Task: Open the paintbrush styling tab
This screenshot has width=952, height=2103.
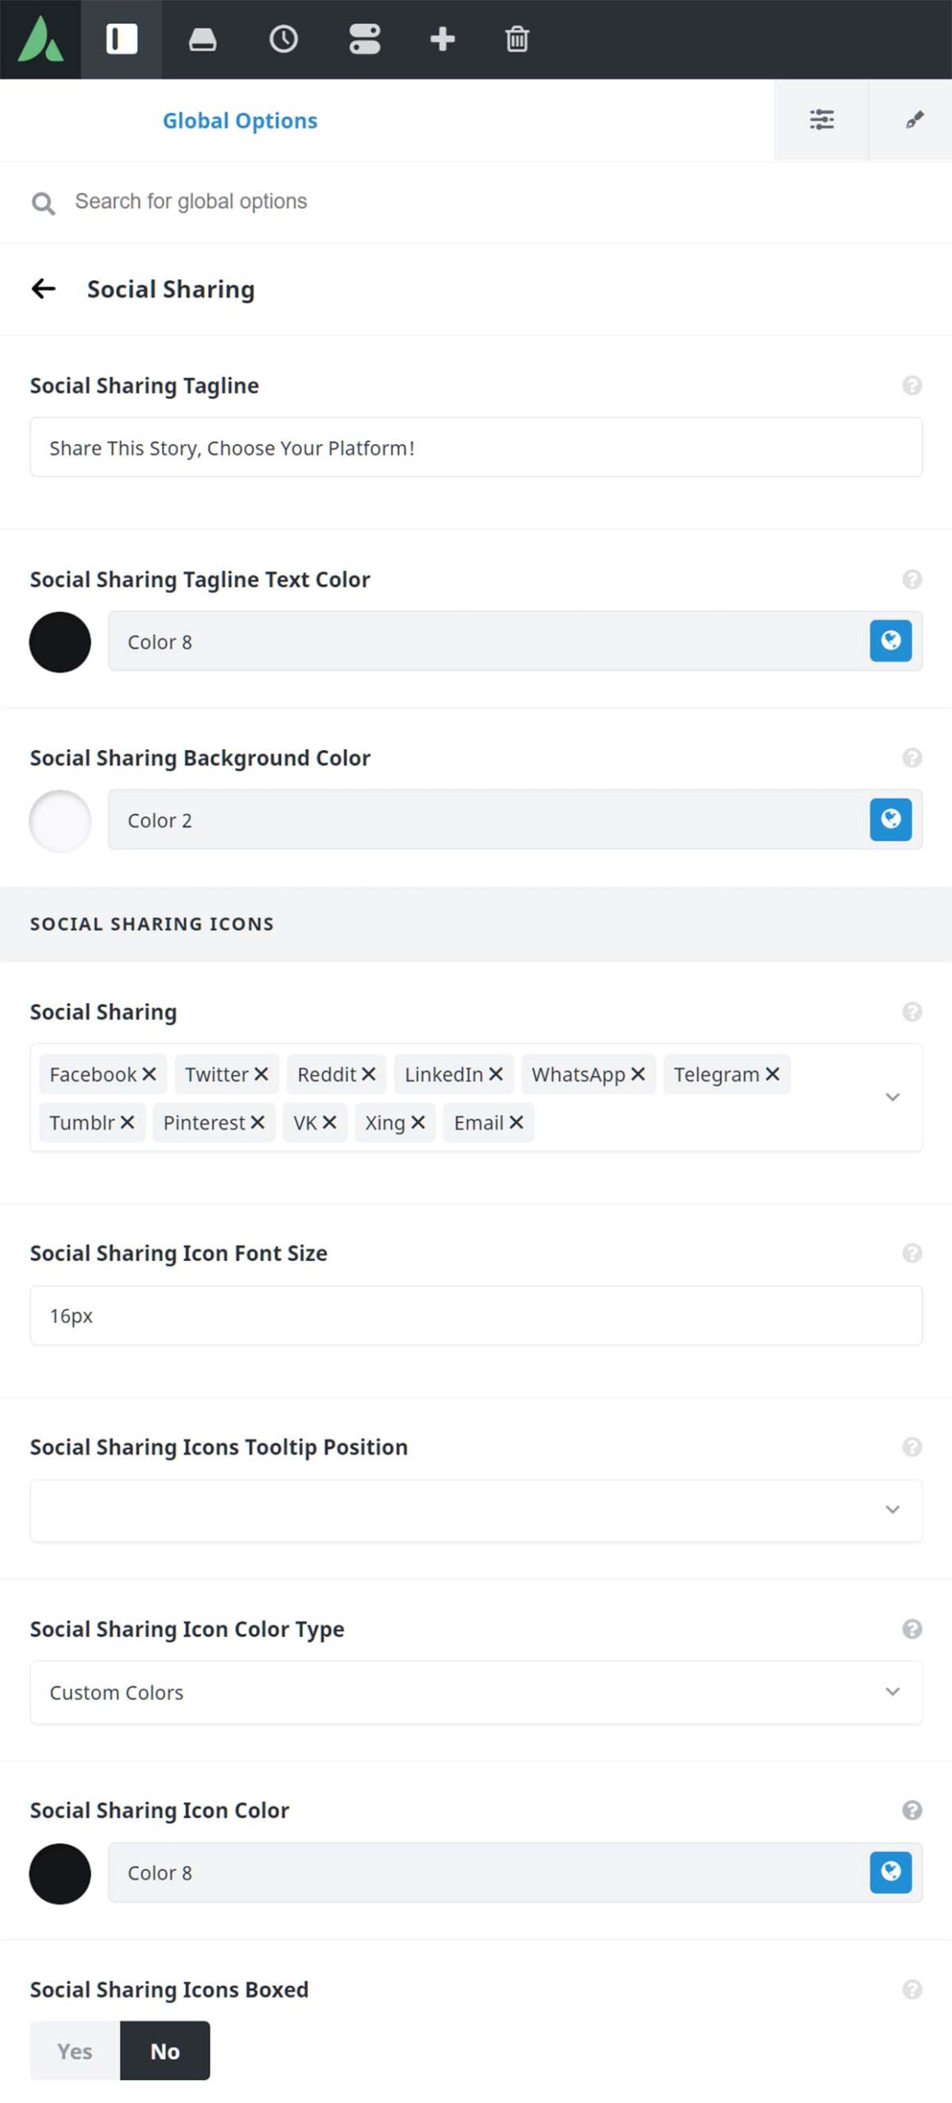Action: [x=914, y=120]
